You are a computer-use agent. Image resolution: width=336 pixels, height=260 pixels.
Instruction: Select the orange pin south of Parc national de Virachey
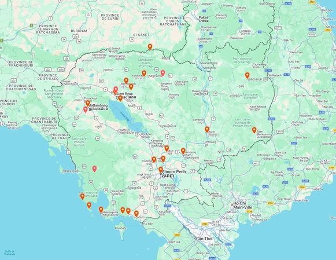pos(248,75)
